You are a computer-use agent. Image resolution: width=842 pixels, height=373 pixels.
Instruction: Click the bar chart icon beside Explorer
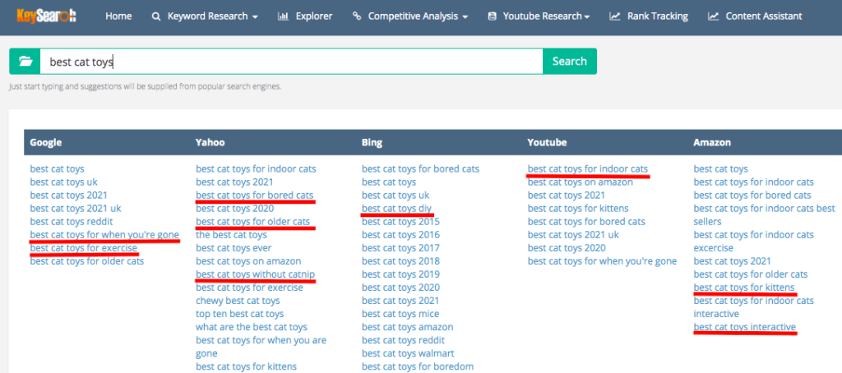283,16
